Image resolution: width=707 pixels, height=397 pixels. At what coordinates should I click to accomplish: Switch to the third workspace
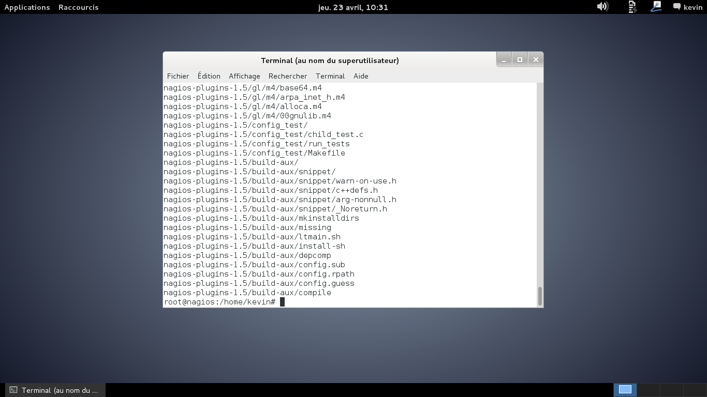[672, 390]
